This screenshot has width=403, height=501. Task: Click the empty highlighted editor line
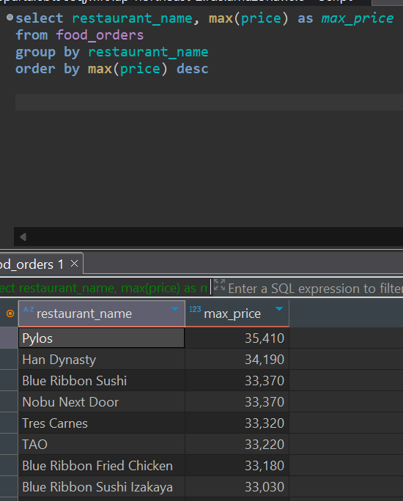pos(209,103)
